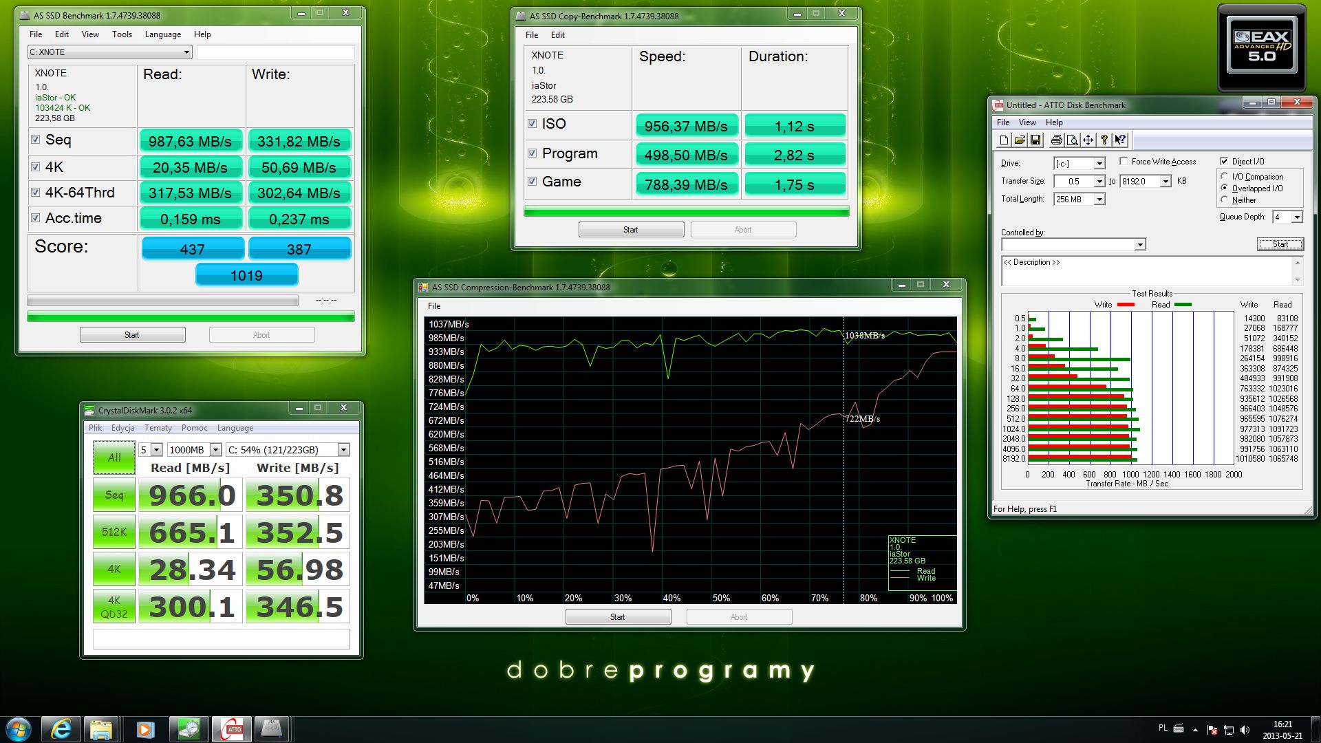Viewport: 1321px width, 743px height.
Task: Uncheck the 4K-64Thrd test checkbox
Action: point(36,193)
